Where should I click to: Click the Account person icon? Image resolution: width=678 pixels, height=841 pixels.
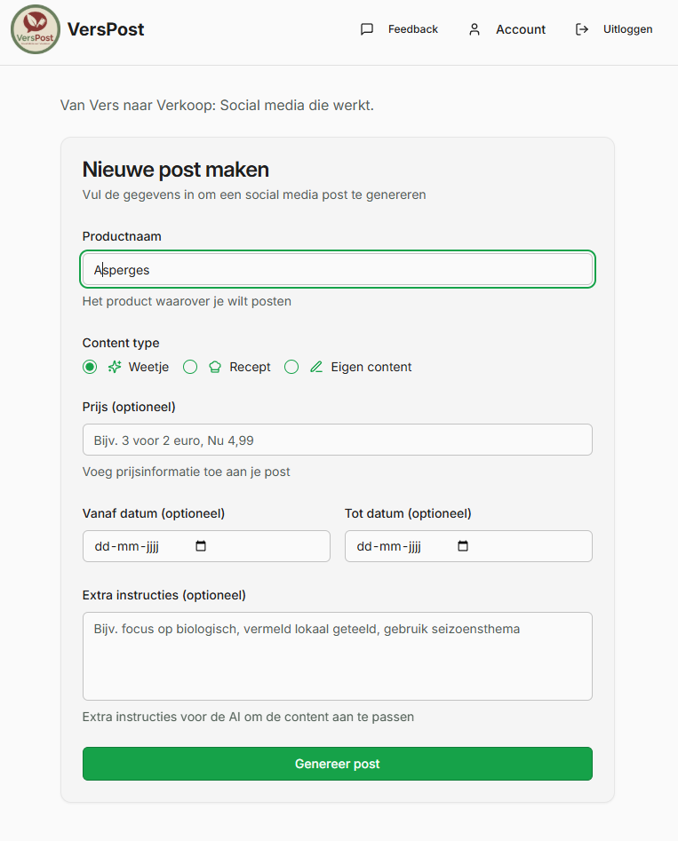pos(475,29)
